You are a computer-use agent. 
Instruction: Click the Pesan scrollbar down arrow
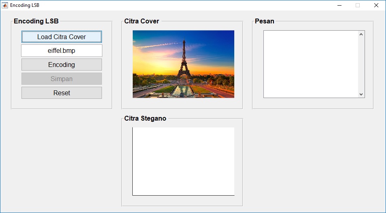[361, 94]
